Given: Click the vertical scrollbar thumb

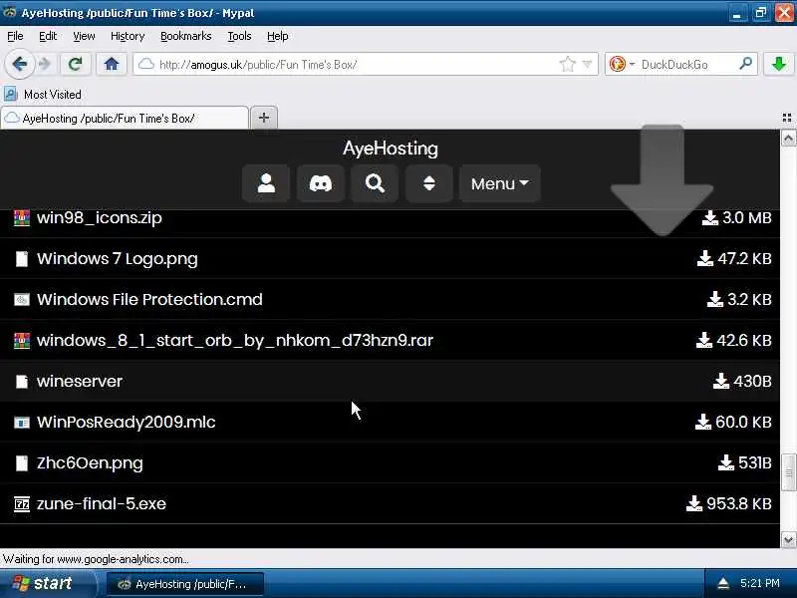Looking at the screenshot, I should (788, 472).
